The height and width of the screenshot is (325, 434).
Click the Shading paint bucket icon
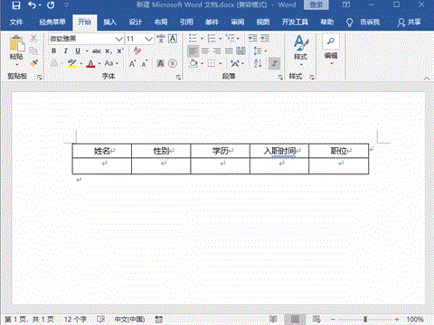(193, 63)
